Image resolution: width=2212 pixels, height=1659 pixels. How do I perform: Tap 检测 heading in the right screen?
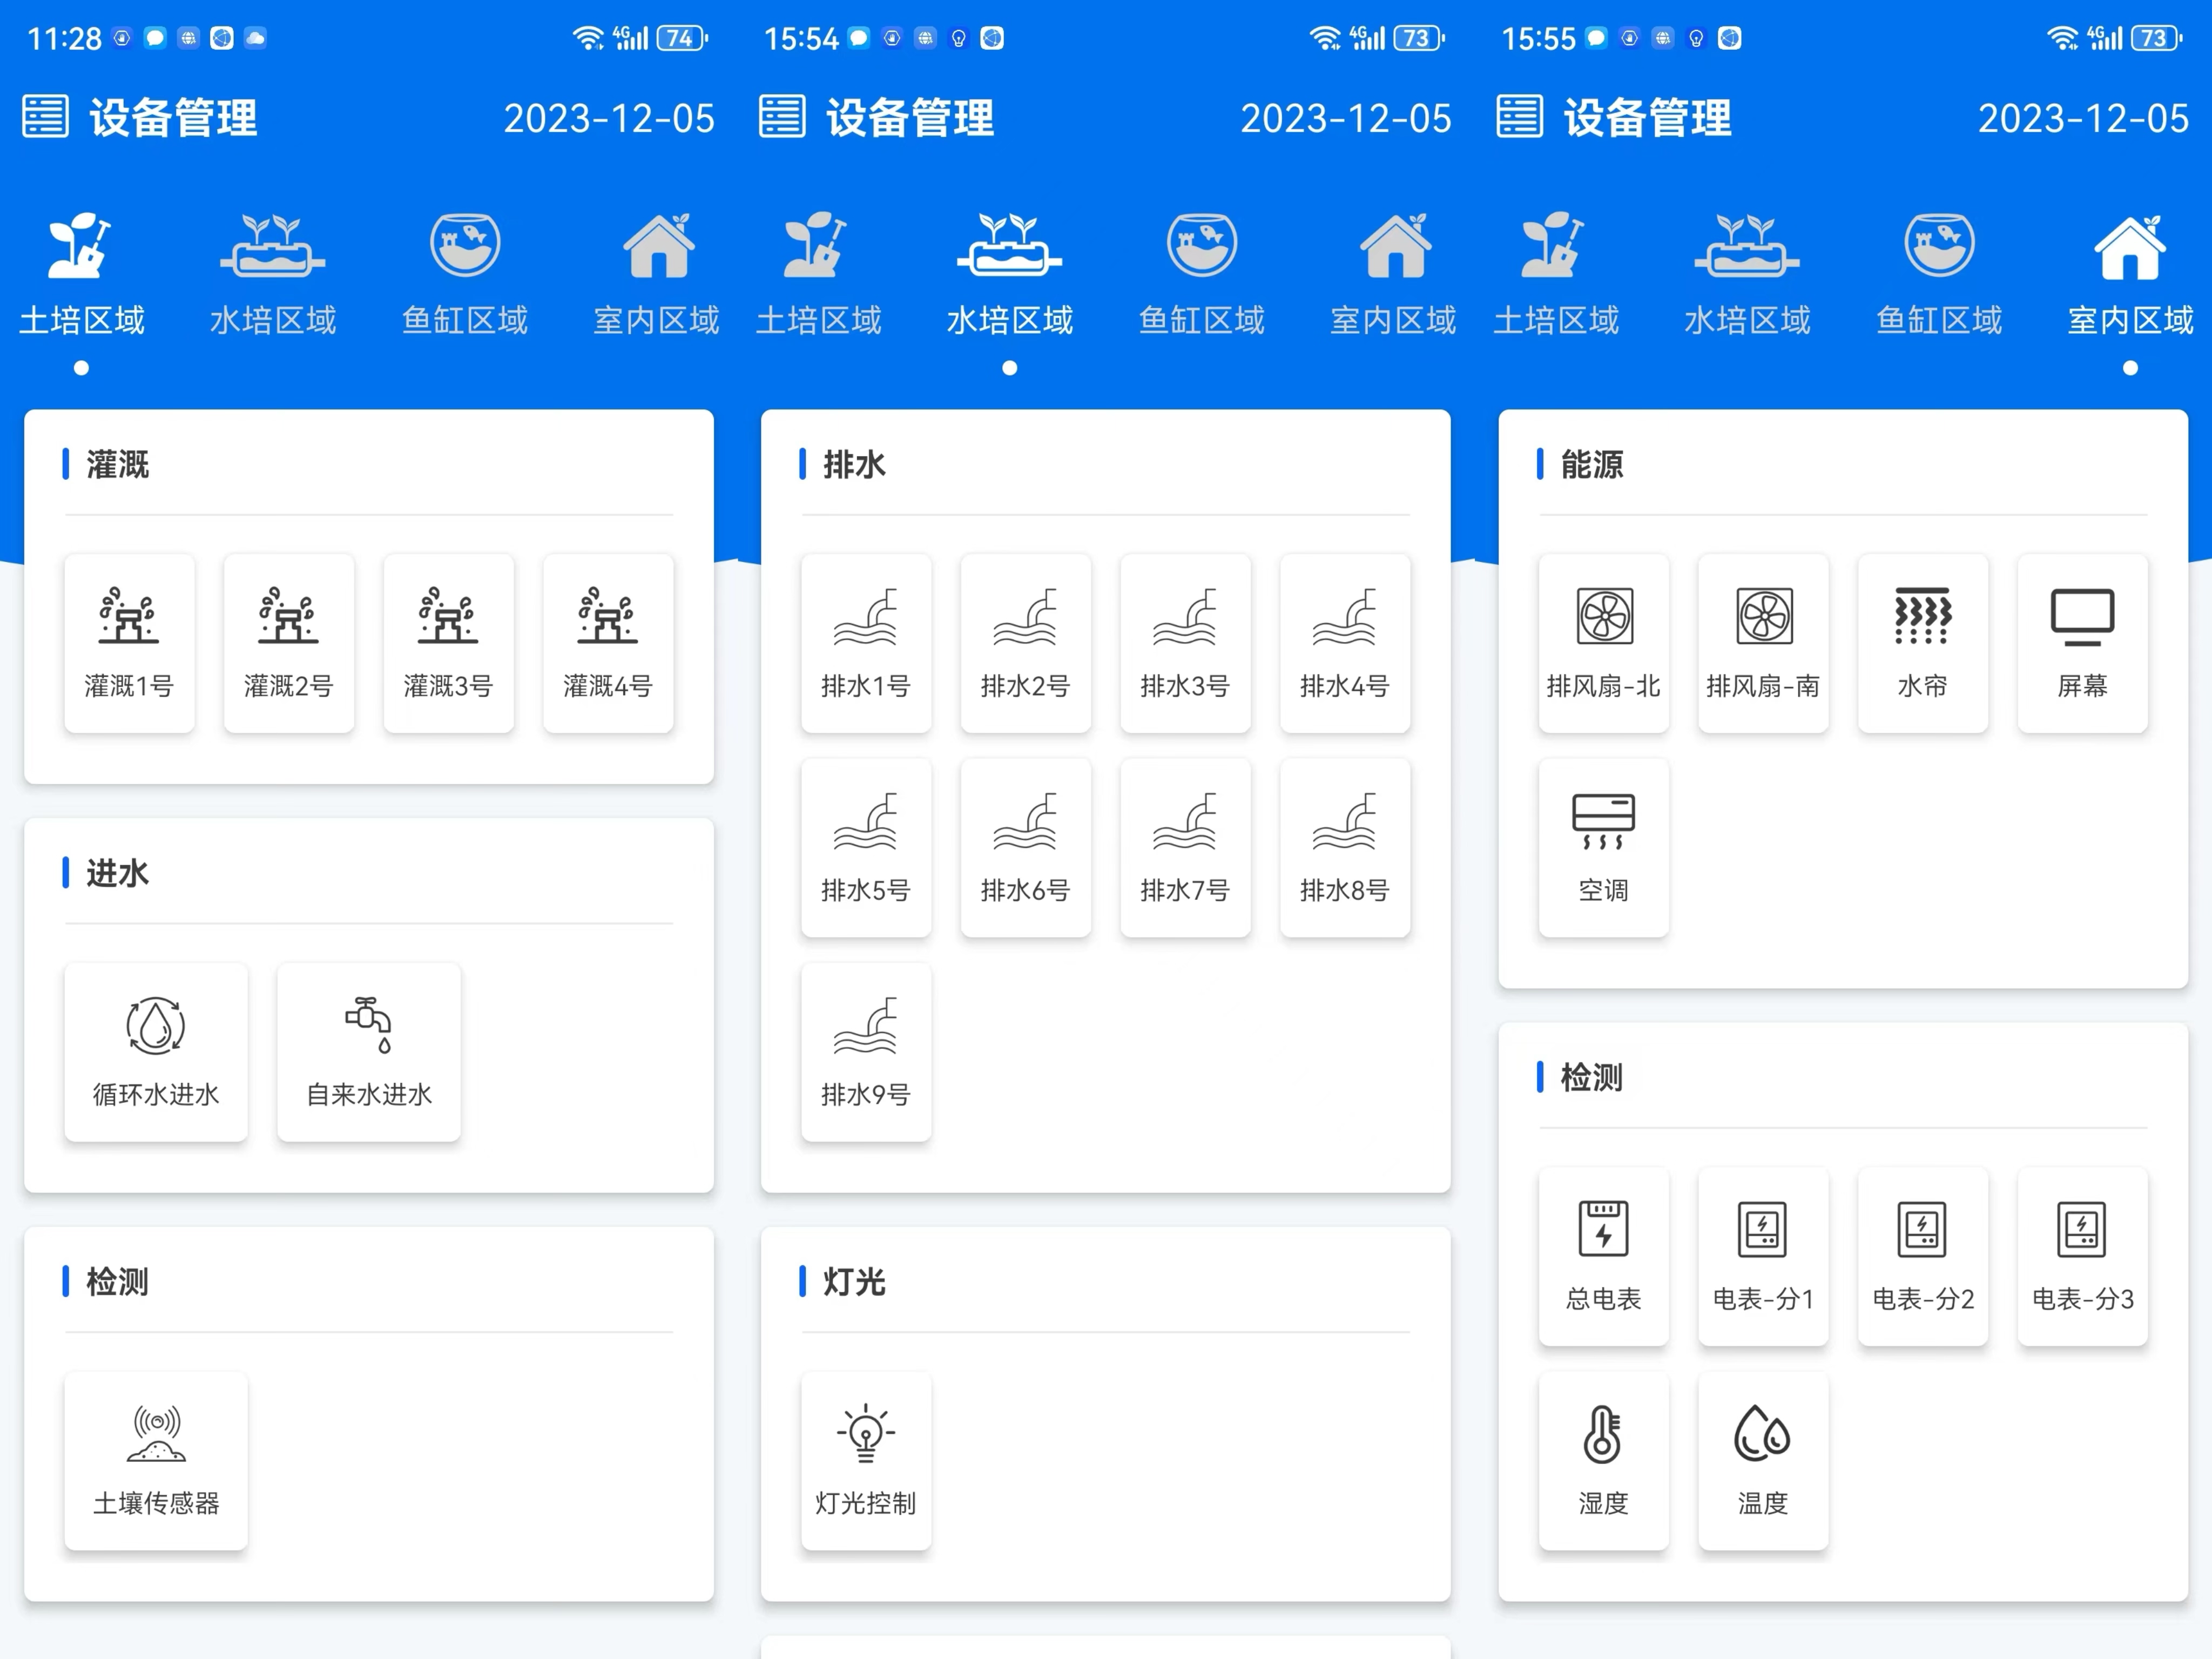[1592, 1078]
